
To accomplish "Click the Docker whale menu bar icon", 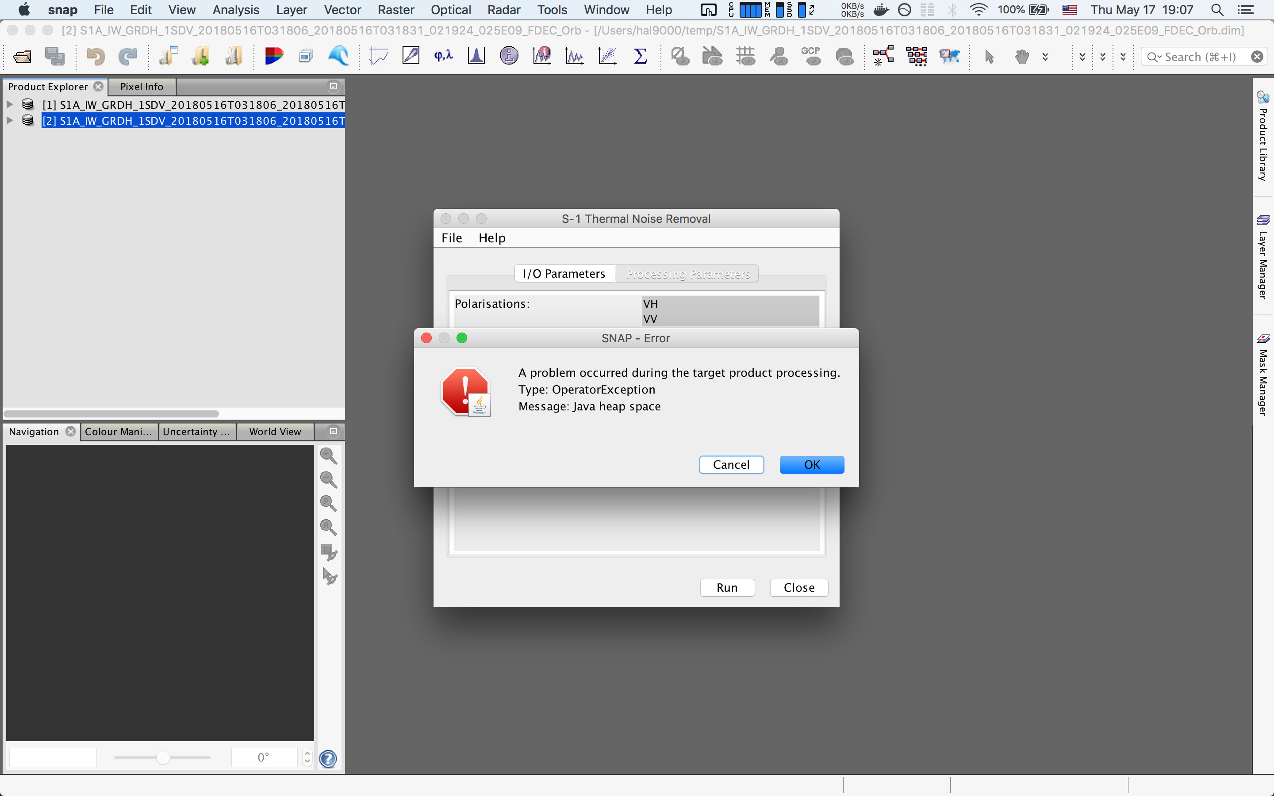I will pos(881,9).
